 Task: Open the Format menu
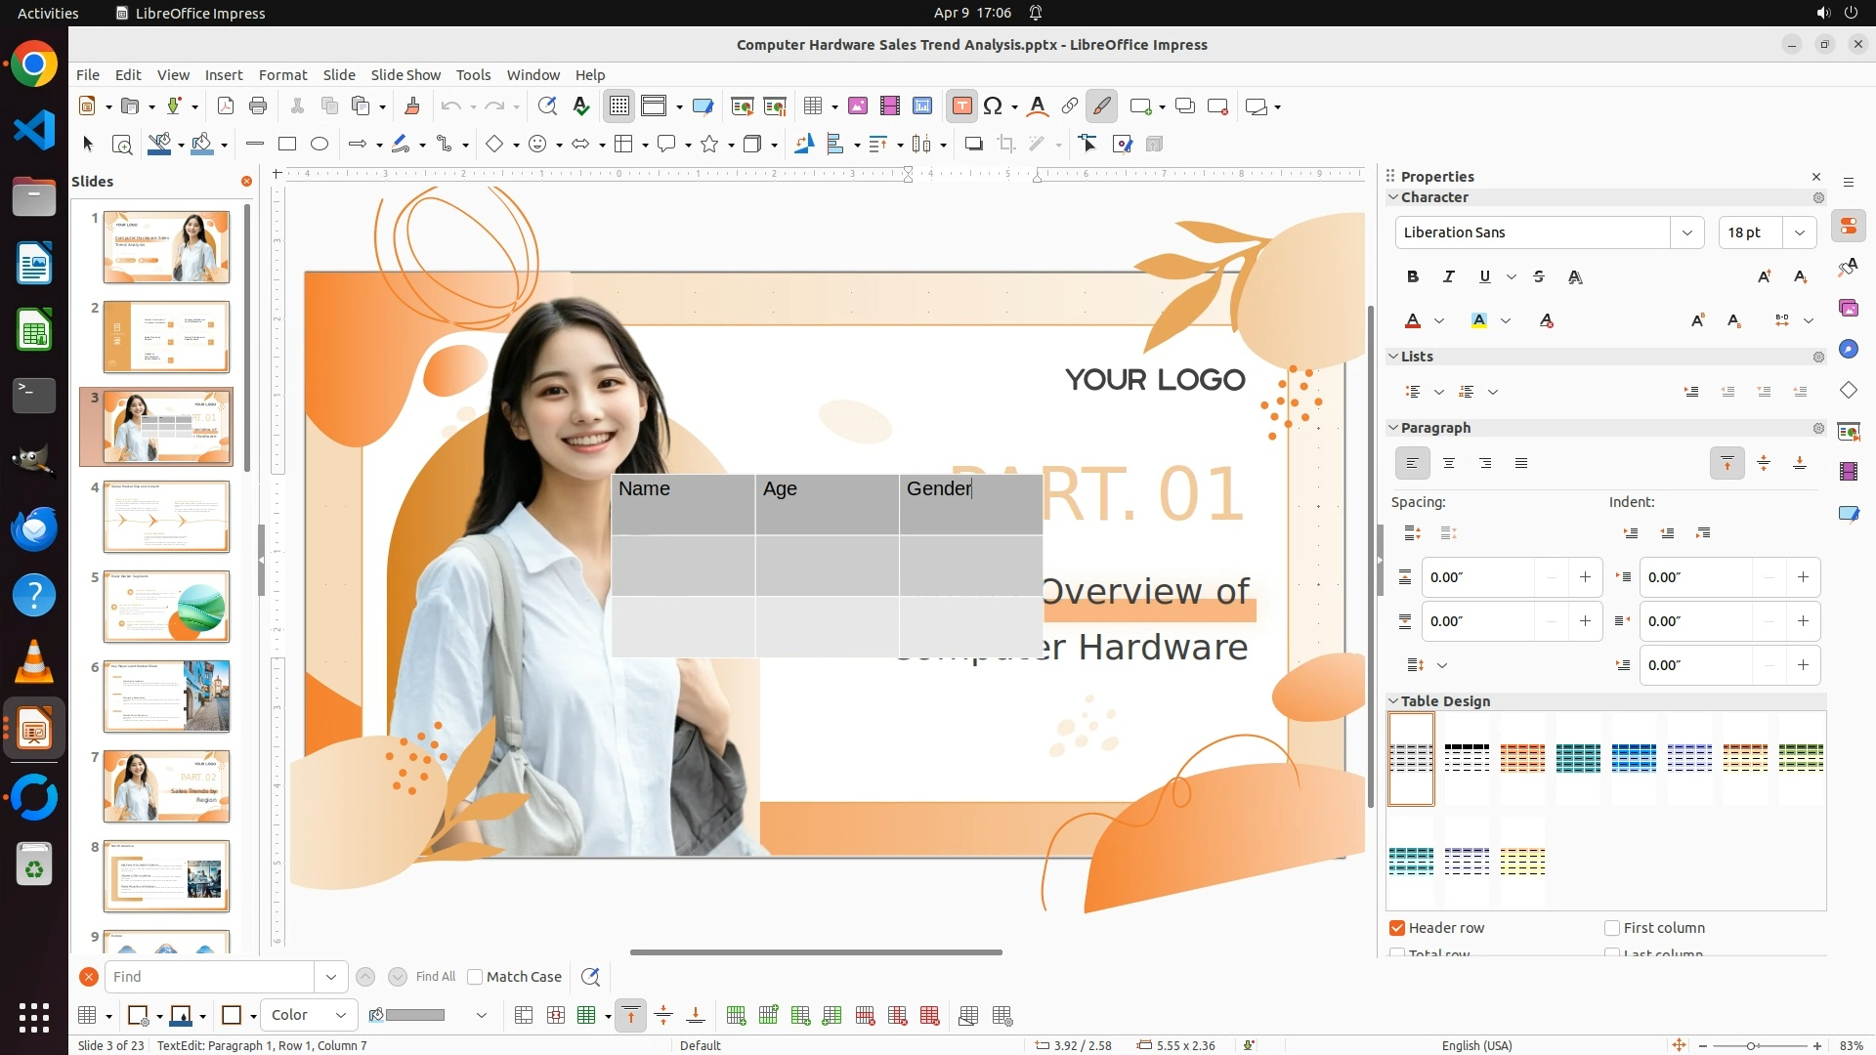coord(282,75)
